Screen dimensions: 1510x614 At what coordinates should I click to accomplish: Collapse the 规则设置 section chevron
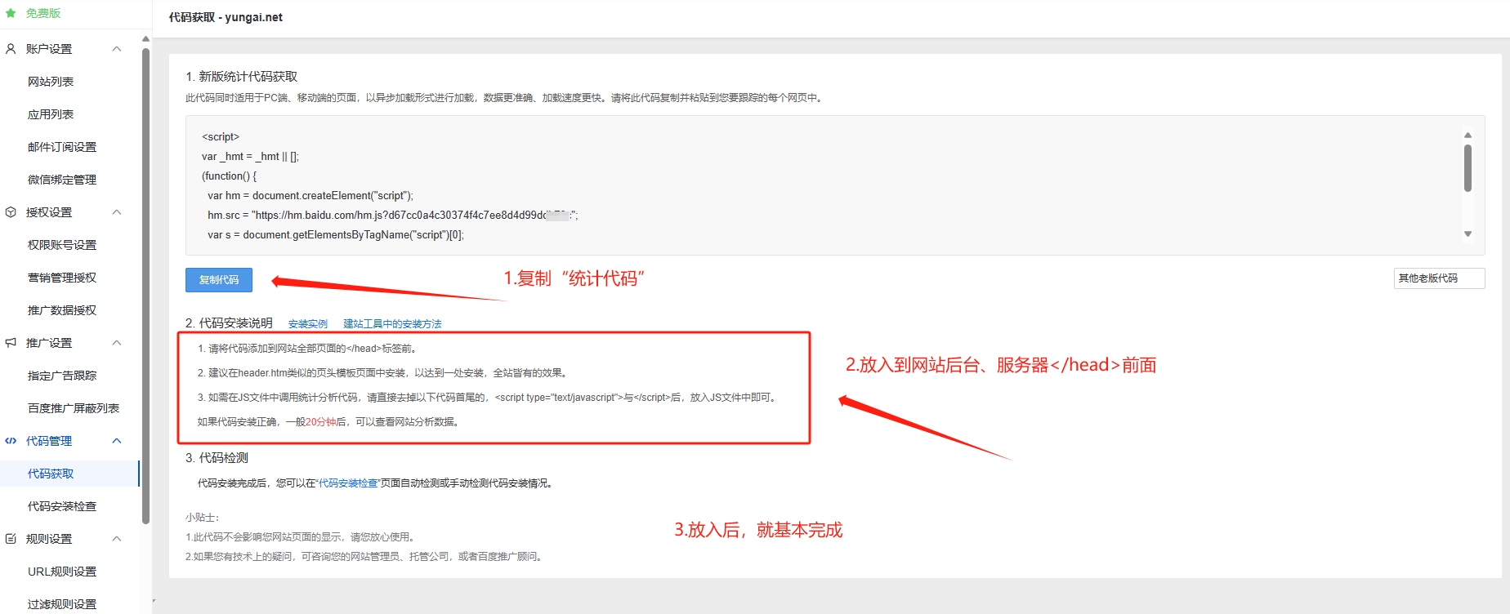(x=117, y=539)
